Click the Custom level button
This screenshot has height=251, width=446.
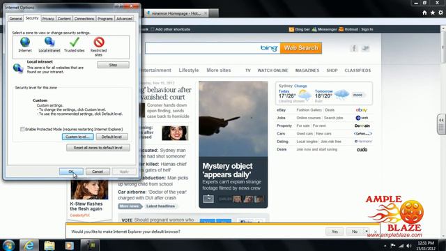coord(77,137)
